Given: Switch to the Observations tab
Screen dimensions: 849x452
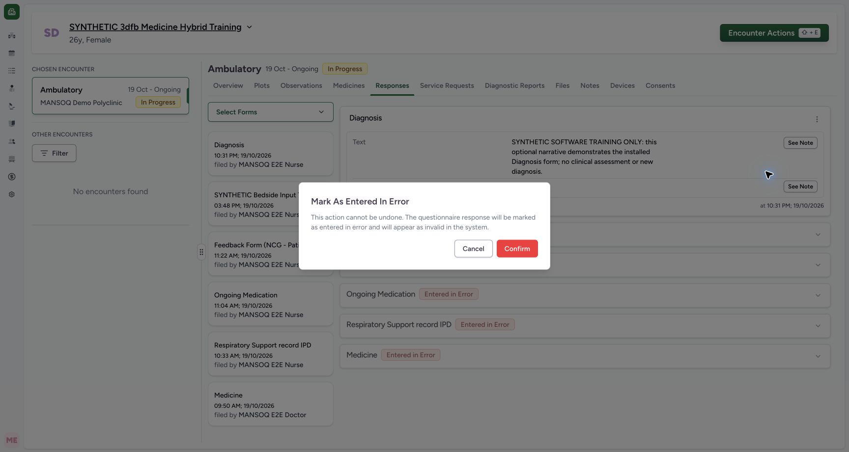Looking at the screenshot, I should [301, 85].
